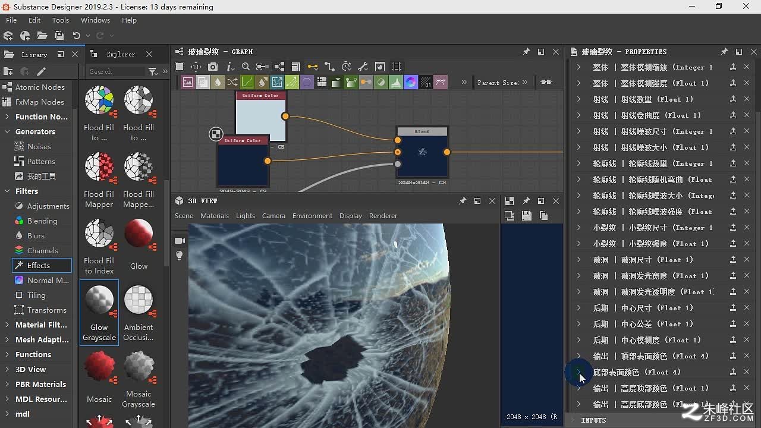The image size is (761, 428).
Task: Pin the Properties panel
Action: pos(724,52)
